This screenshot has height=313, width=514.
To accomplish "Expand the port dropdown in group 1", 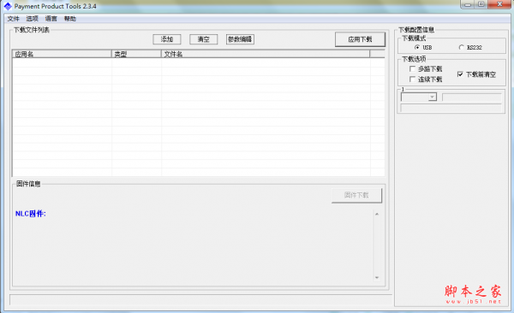I will pos(433,97).
